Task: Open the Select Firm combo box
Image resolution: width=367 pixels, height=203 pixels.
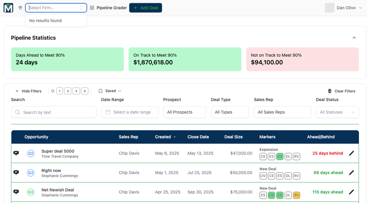Action: [x=56, y=8]
